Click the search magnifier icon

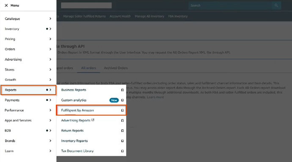click(276, 5)
